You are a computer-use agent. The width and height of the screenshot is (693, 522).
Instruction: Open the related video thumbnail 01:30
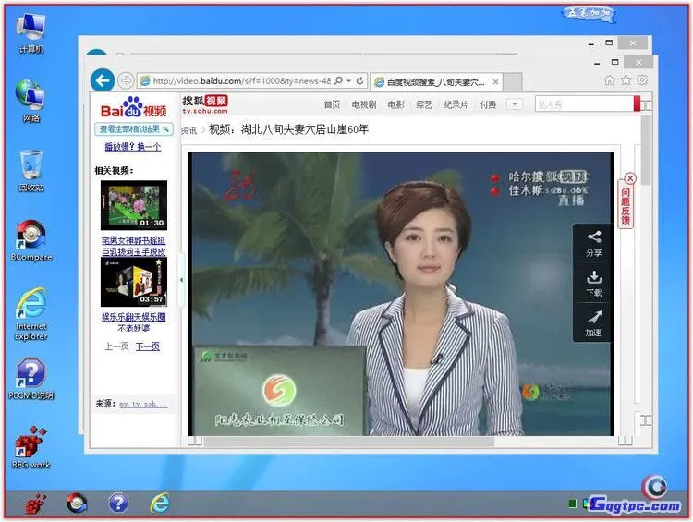[x=133, y=205]
